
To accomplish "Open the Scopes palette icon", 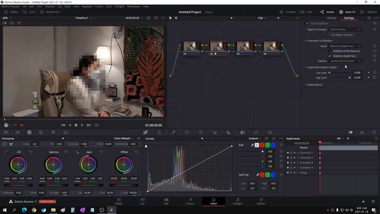I will click(362, 132).
